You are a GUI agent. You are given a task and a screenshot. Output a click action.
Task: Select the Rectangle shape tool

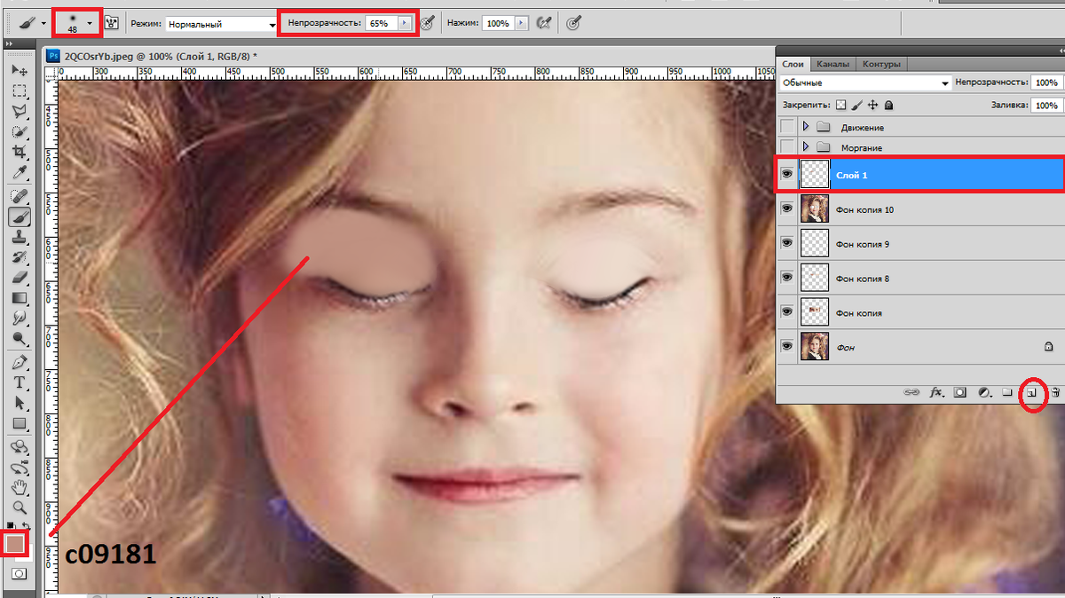tap(20, 423)
